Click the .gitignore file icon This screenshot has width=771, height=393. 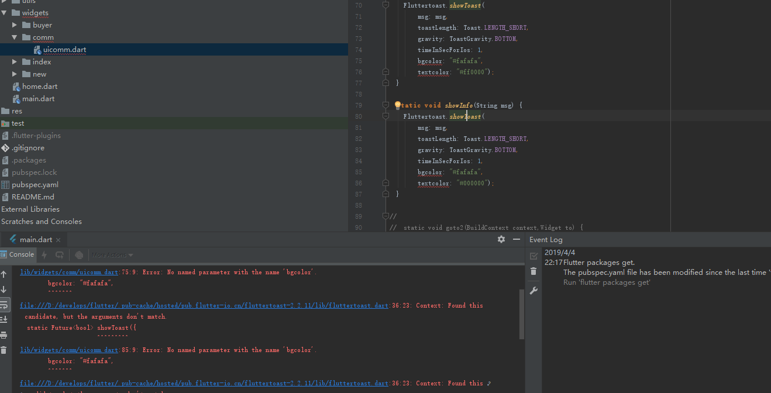pyautogui.click(x=5, y=148)
